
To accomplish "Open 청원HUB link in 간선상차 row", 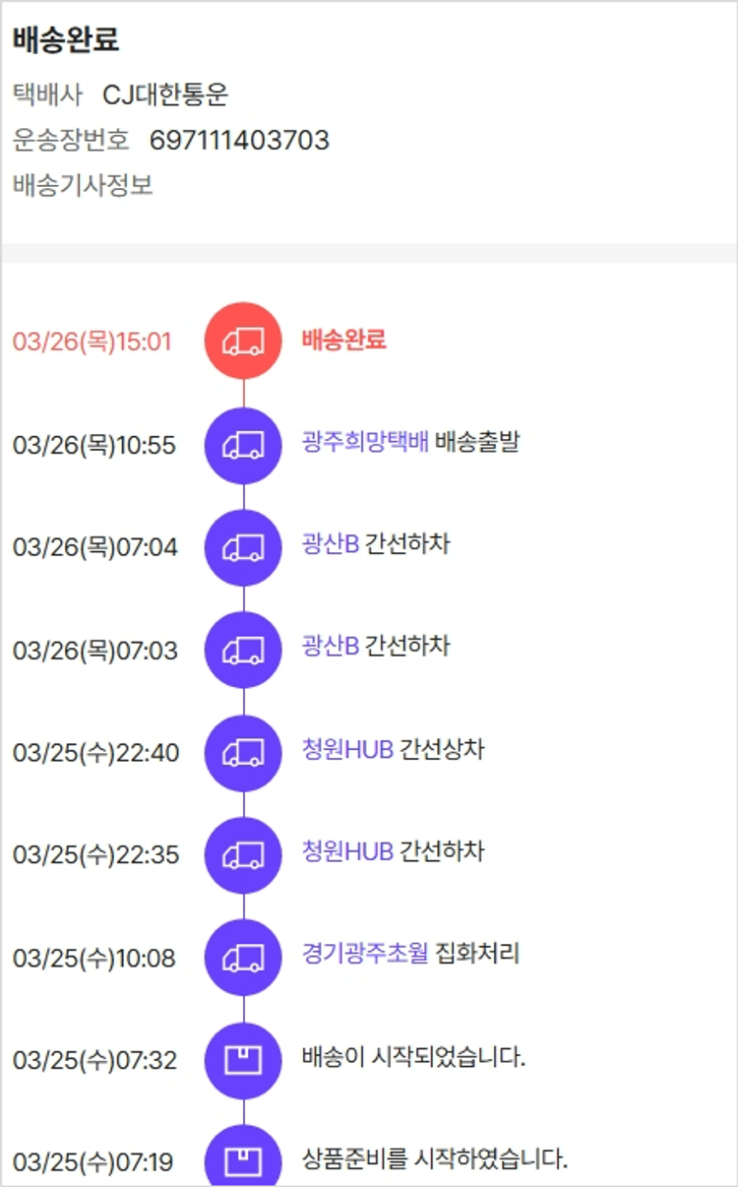I will [x=348, y=749].
